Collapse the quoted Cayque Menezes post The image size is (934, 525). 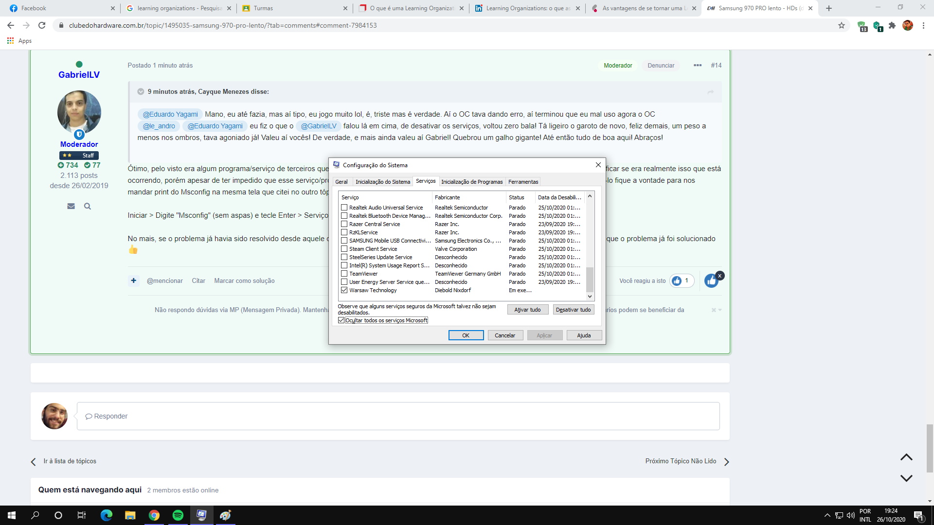141,91
